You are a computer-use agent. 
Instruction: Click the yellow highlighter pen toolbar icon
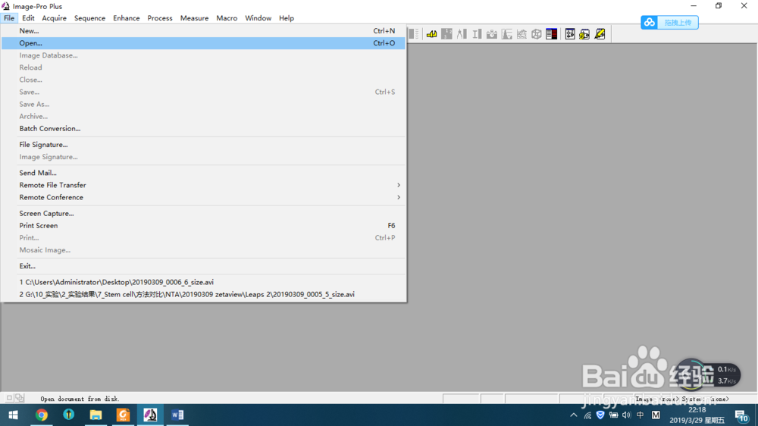click(600, 34)
